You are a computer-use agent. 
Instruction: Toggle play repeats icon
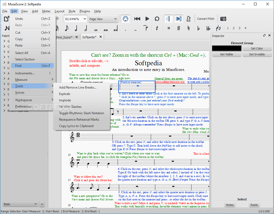coord(169,19)
